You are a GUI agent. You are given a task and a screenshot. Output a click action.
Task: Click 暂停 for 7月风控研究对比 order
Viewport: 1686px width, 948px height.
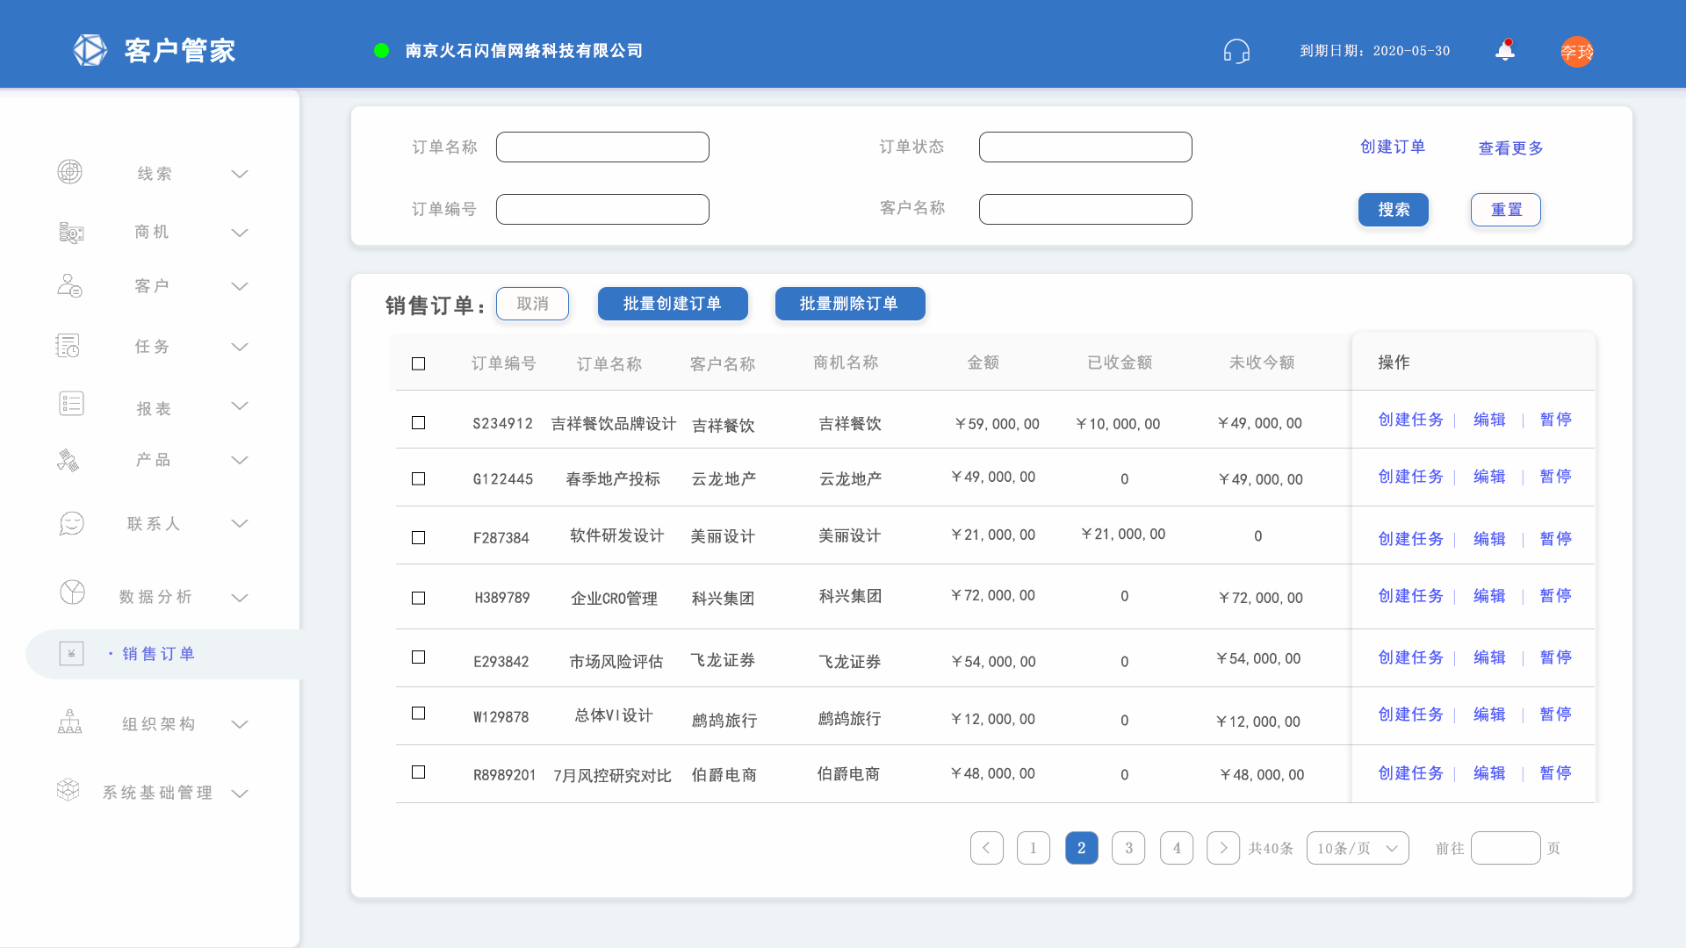click(x=1555, y=773)
